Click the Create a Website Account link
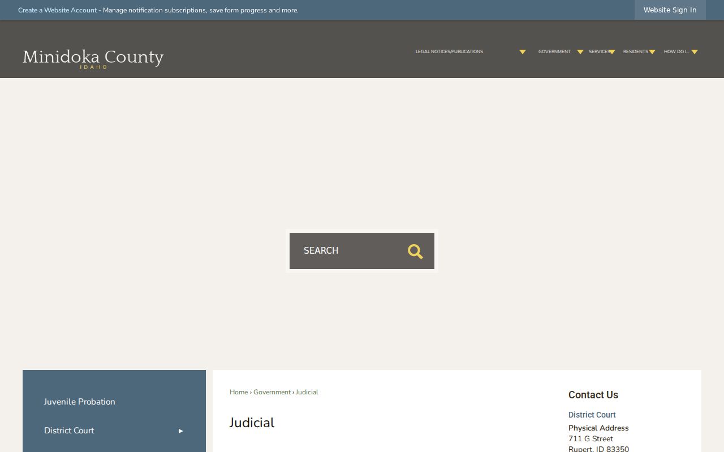Viewport: 724px width, 452px height. pyautogui.click(x=57, y=10)
